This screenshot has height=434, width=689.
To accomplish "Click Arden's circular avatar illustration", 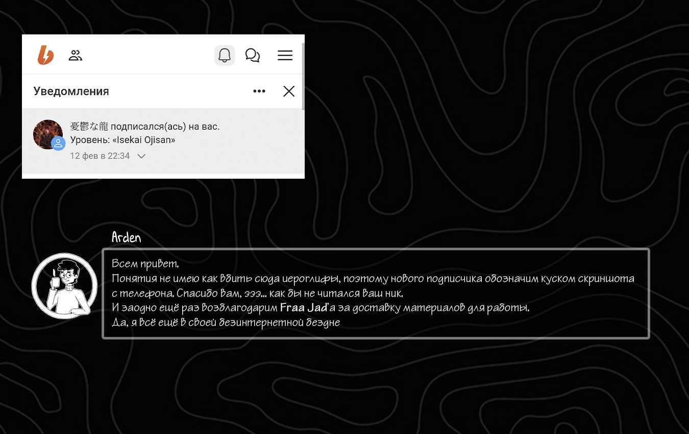I will coord(64,286).
